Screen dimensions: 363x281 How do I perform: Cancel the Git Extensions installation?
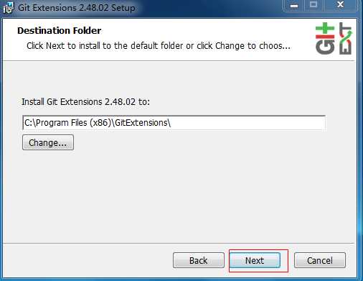click(320, 260)
